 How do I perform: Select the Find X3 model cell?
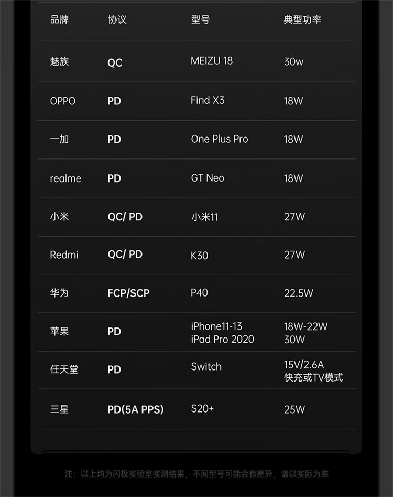(208, 100)
